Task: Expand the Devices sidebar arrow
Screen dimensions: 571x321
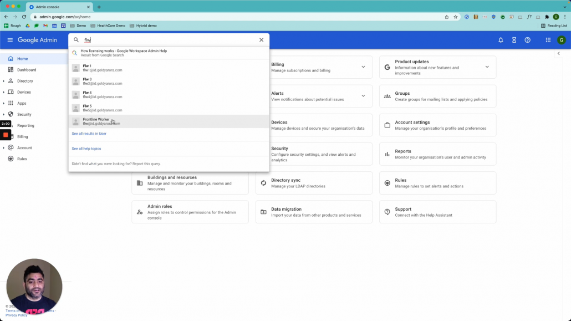Action: tap(4, 92)
